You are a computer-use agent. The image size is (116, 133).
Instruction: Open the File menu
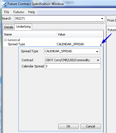click(7, 12)
